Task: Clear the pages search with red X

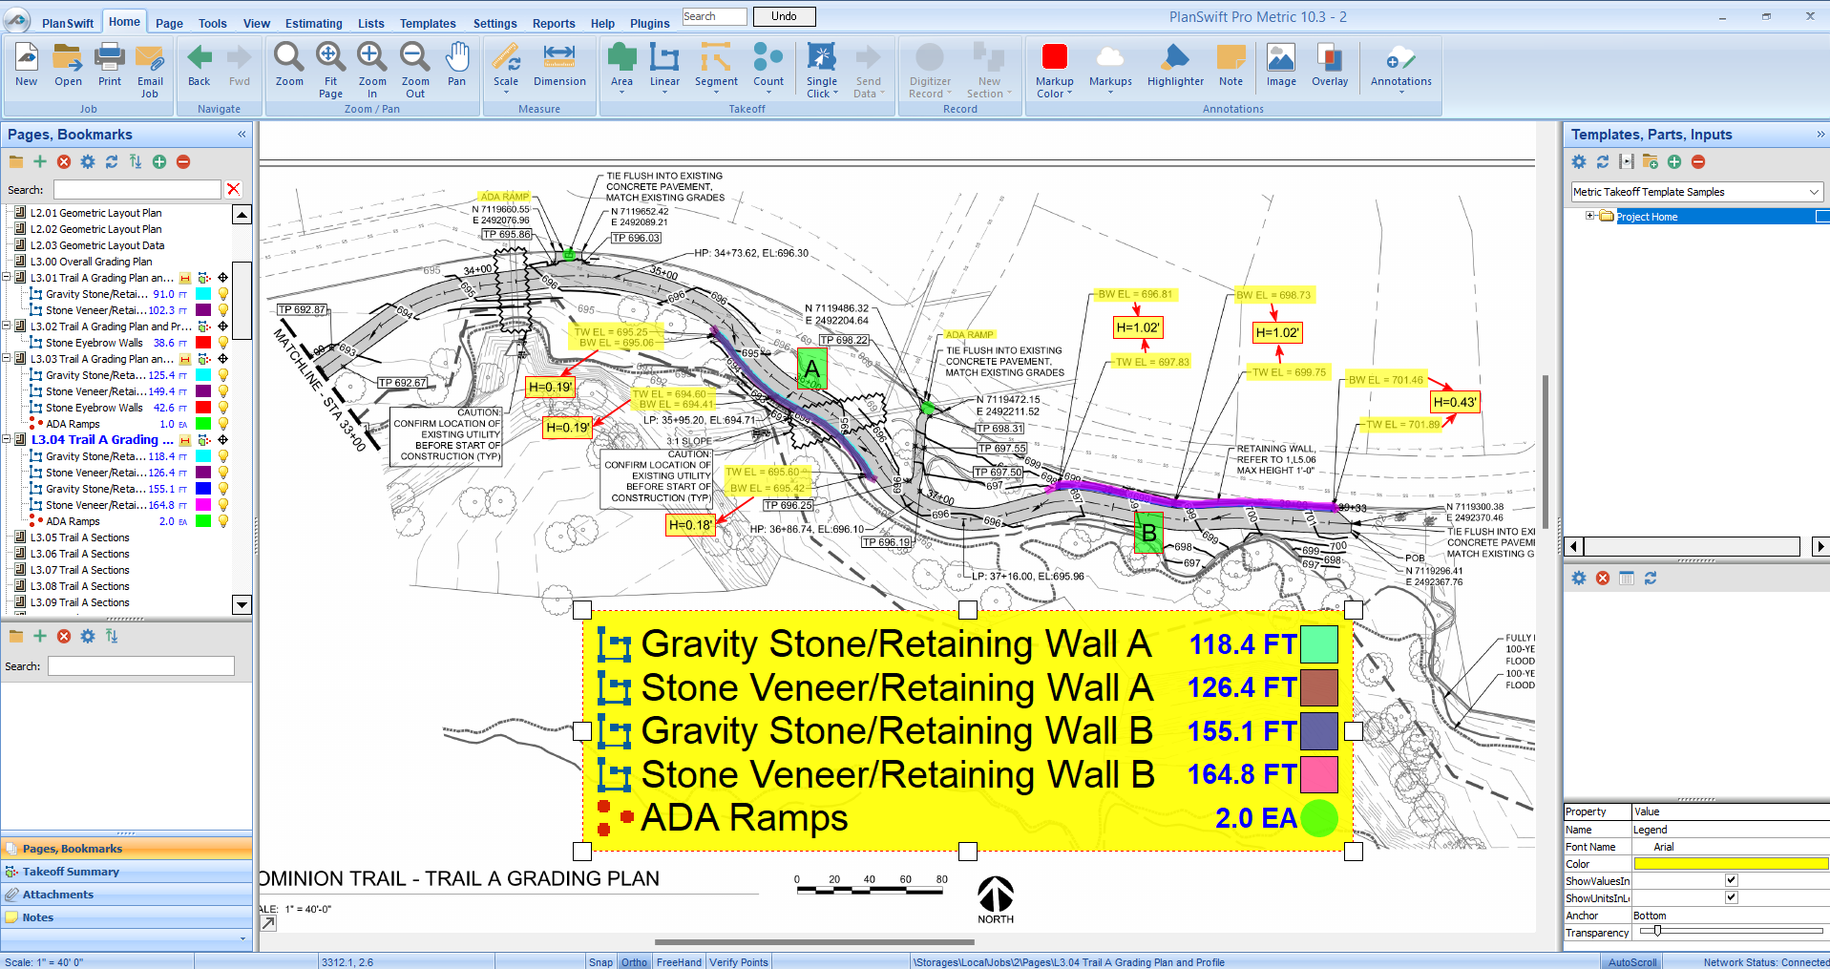Action: [x=234, y=189]
